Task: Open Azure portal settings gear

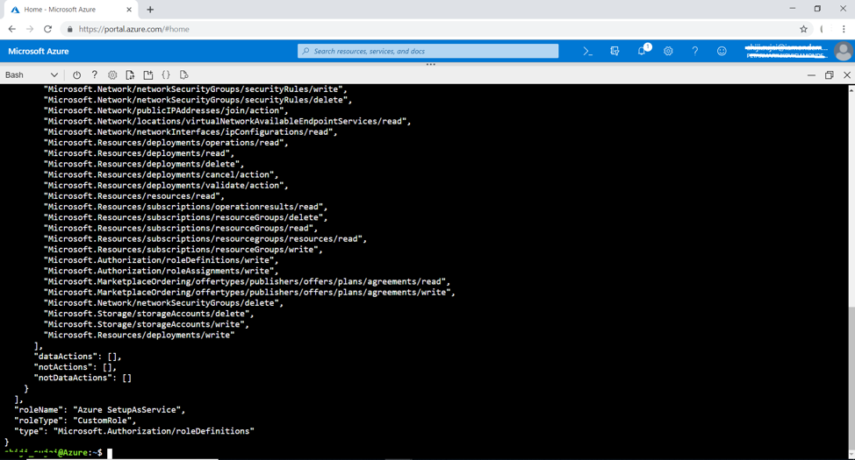Action: (x=668, y=52)
